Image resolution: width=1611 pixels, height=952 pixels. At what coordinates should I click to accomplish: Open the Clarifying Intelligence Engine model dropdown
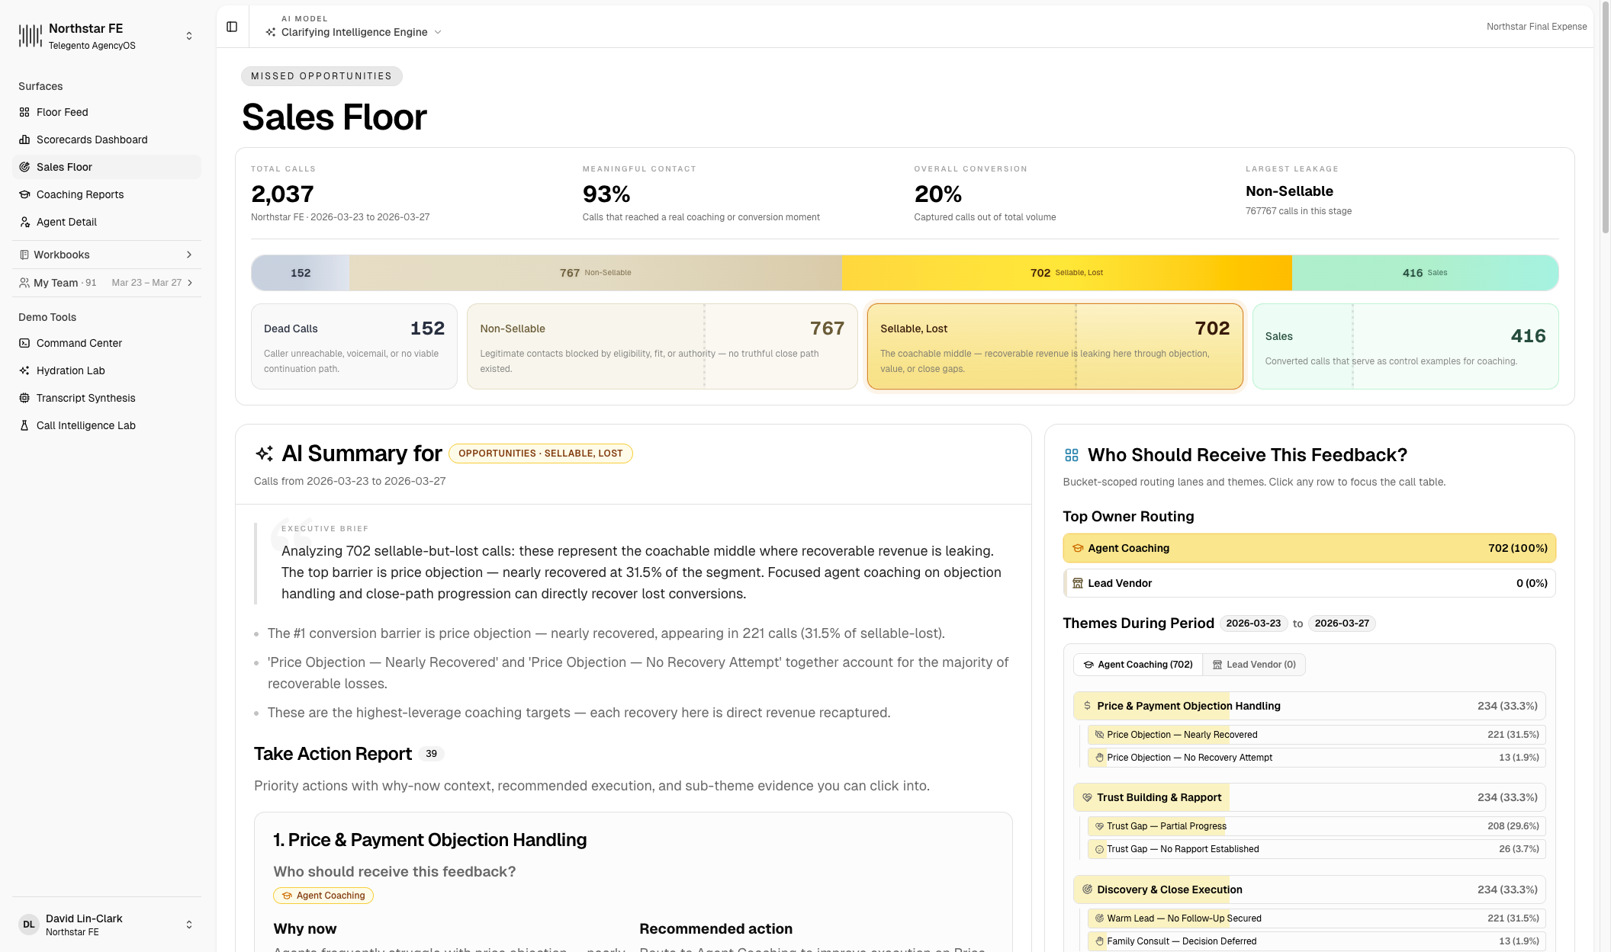[x=355, y=32]
